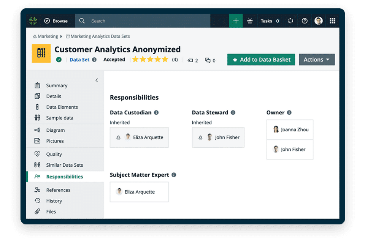This screenshot has height=243, width=365.
Task: Click info icon next to Subject Matter Expert
Action: [x=174, y=175]
